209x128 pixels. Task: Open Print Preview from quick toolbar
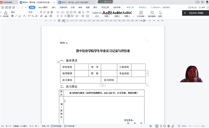pos(13,8)
